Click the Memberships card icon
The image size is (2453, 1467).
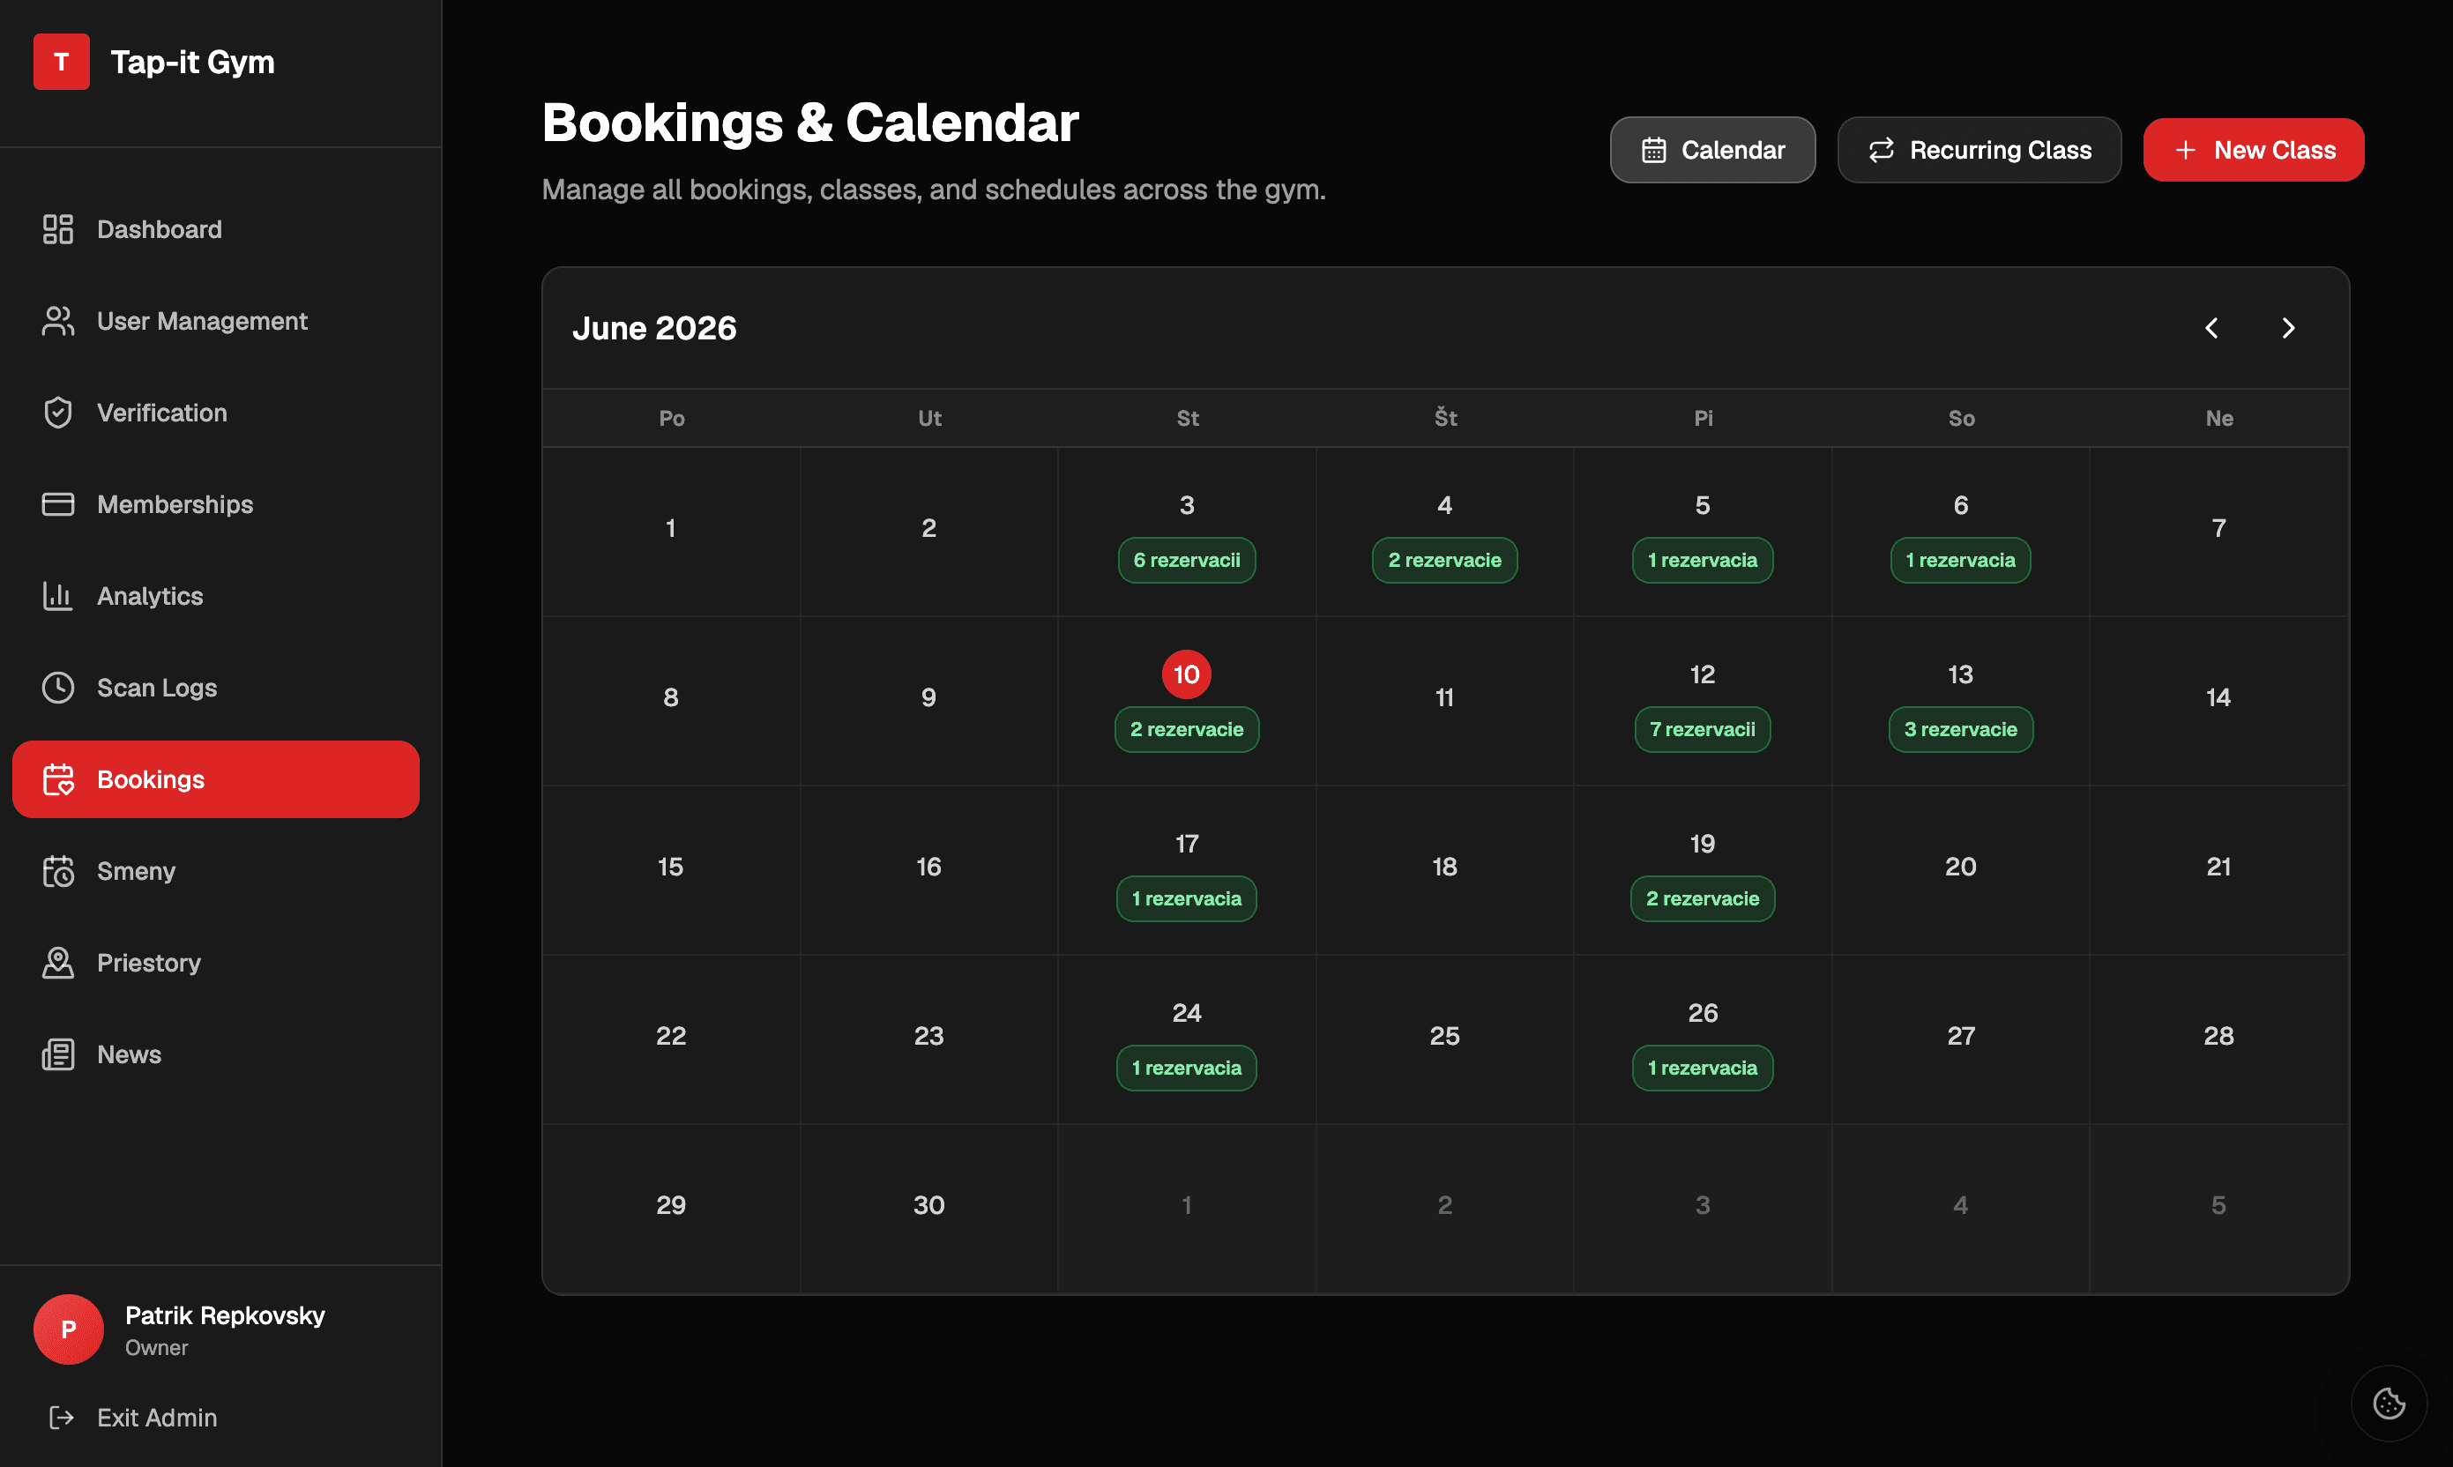(58, 504)
